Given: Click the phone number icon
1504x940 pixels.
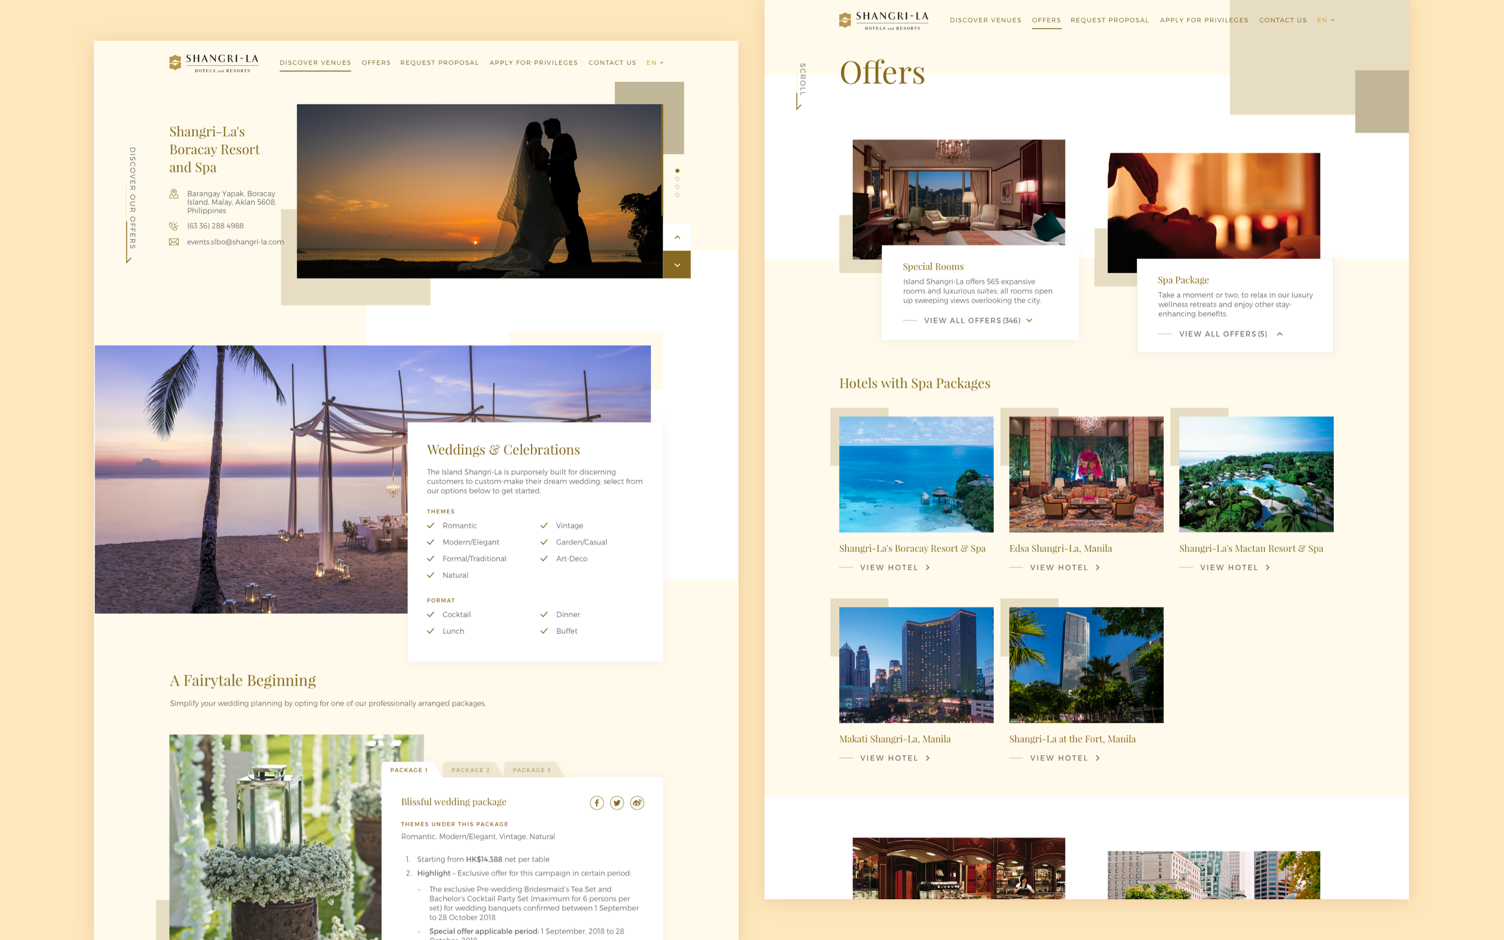Looking at the screenshot, I should (174, 226).
